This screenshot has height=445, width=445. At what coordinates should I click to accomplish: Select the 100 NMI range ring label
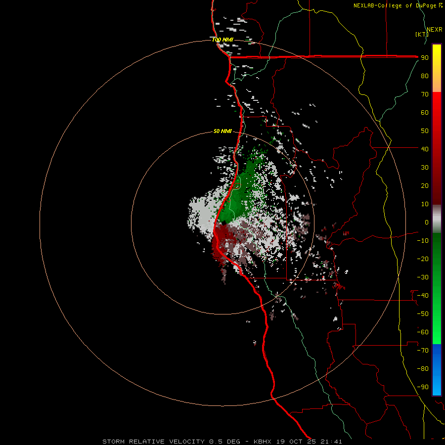(222, 40)
